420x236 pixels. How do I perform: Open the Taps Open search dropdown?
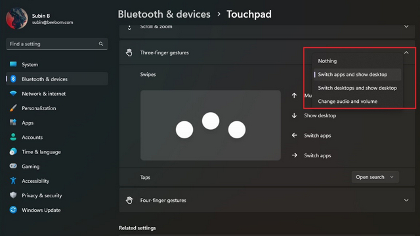pos(375,177)
